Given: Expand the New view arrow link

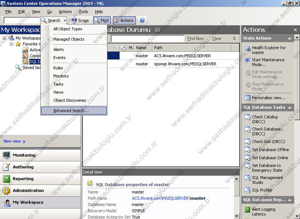Looking at the screenshot, I should tap(24, 142).
